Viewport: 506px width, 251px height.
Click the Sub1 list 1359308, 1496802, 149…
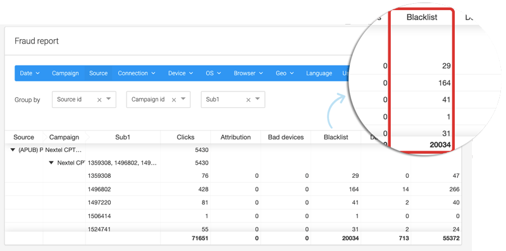coord(122,163)
